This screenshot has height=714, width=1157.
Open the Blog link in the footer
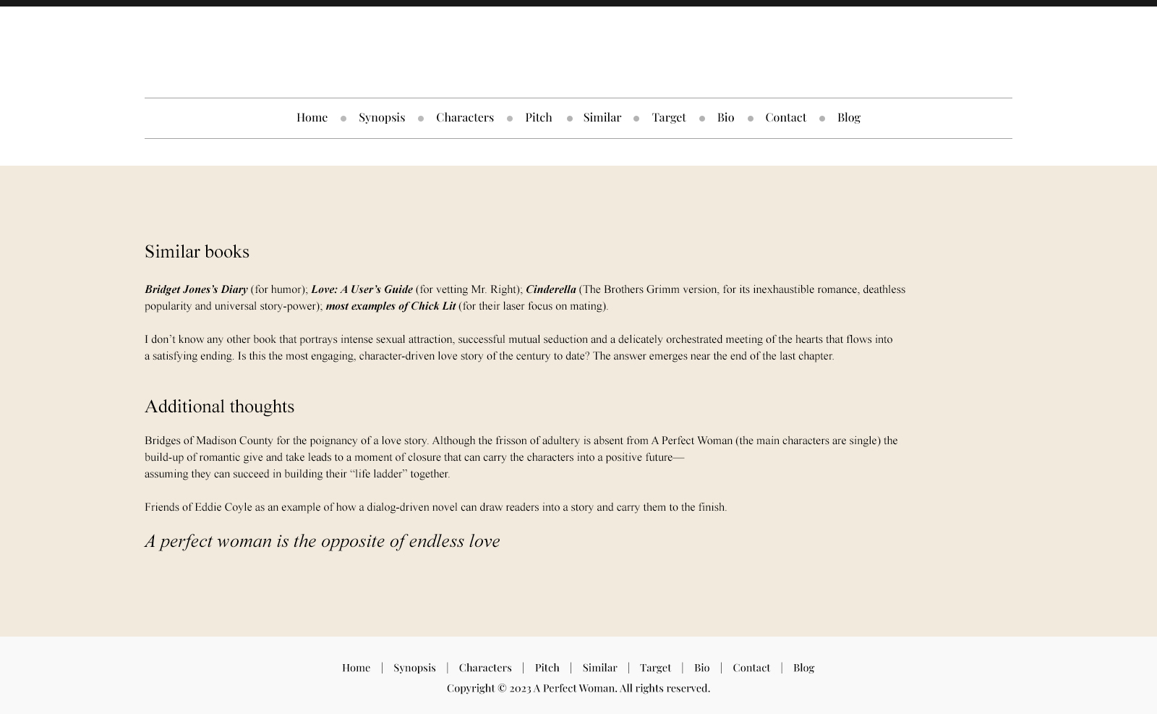[803, 668]
